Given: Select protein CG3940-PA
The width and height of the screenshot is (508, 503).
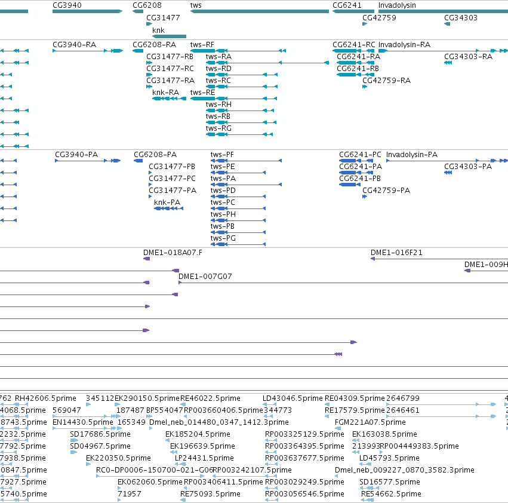Looking at the screenshot, I should tap(76, 154).
